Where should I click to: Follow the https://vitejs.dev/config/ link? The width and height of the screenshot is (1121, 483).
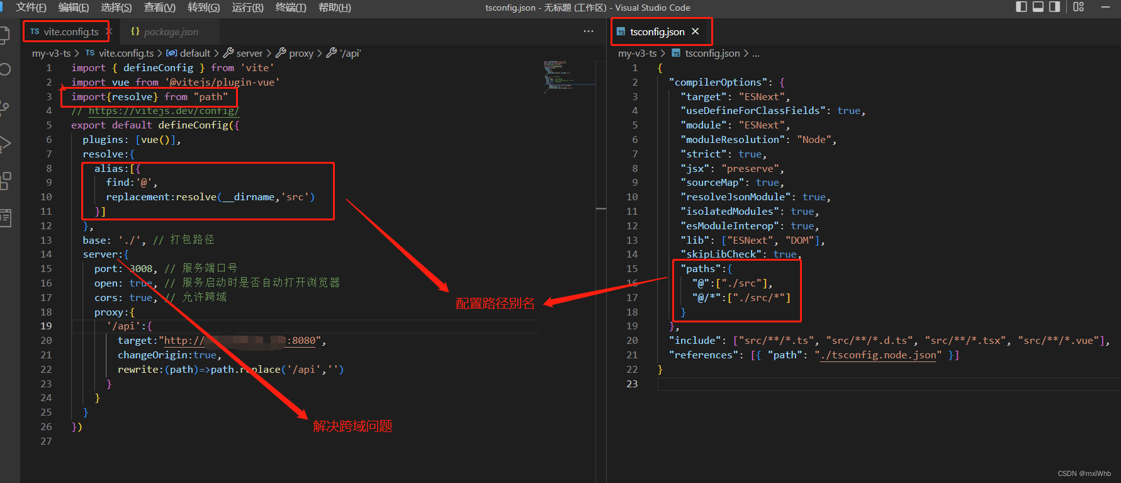[164, 111]
